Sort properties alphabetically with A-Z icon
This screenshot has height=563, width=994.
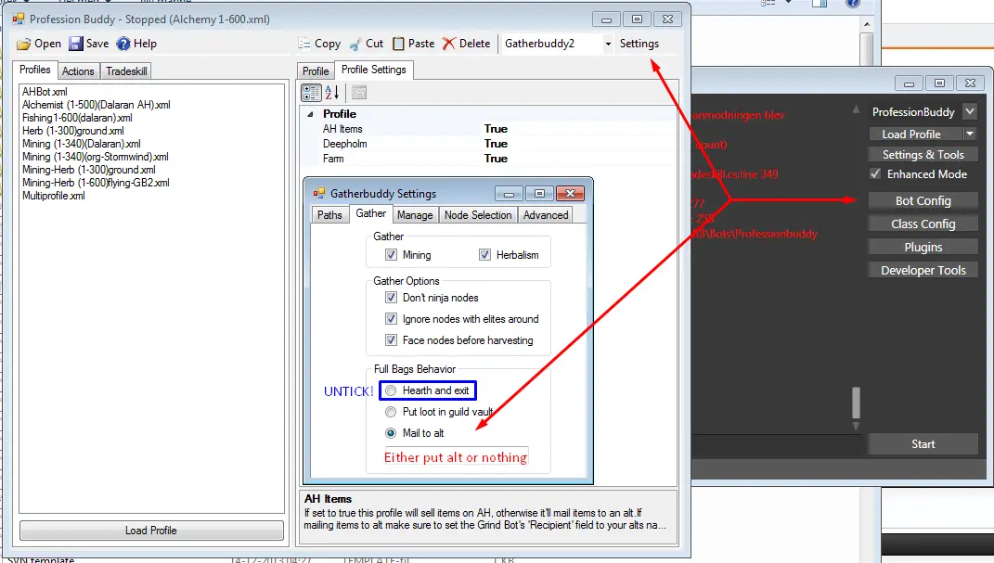point(332,93)
